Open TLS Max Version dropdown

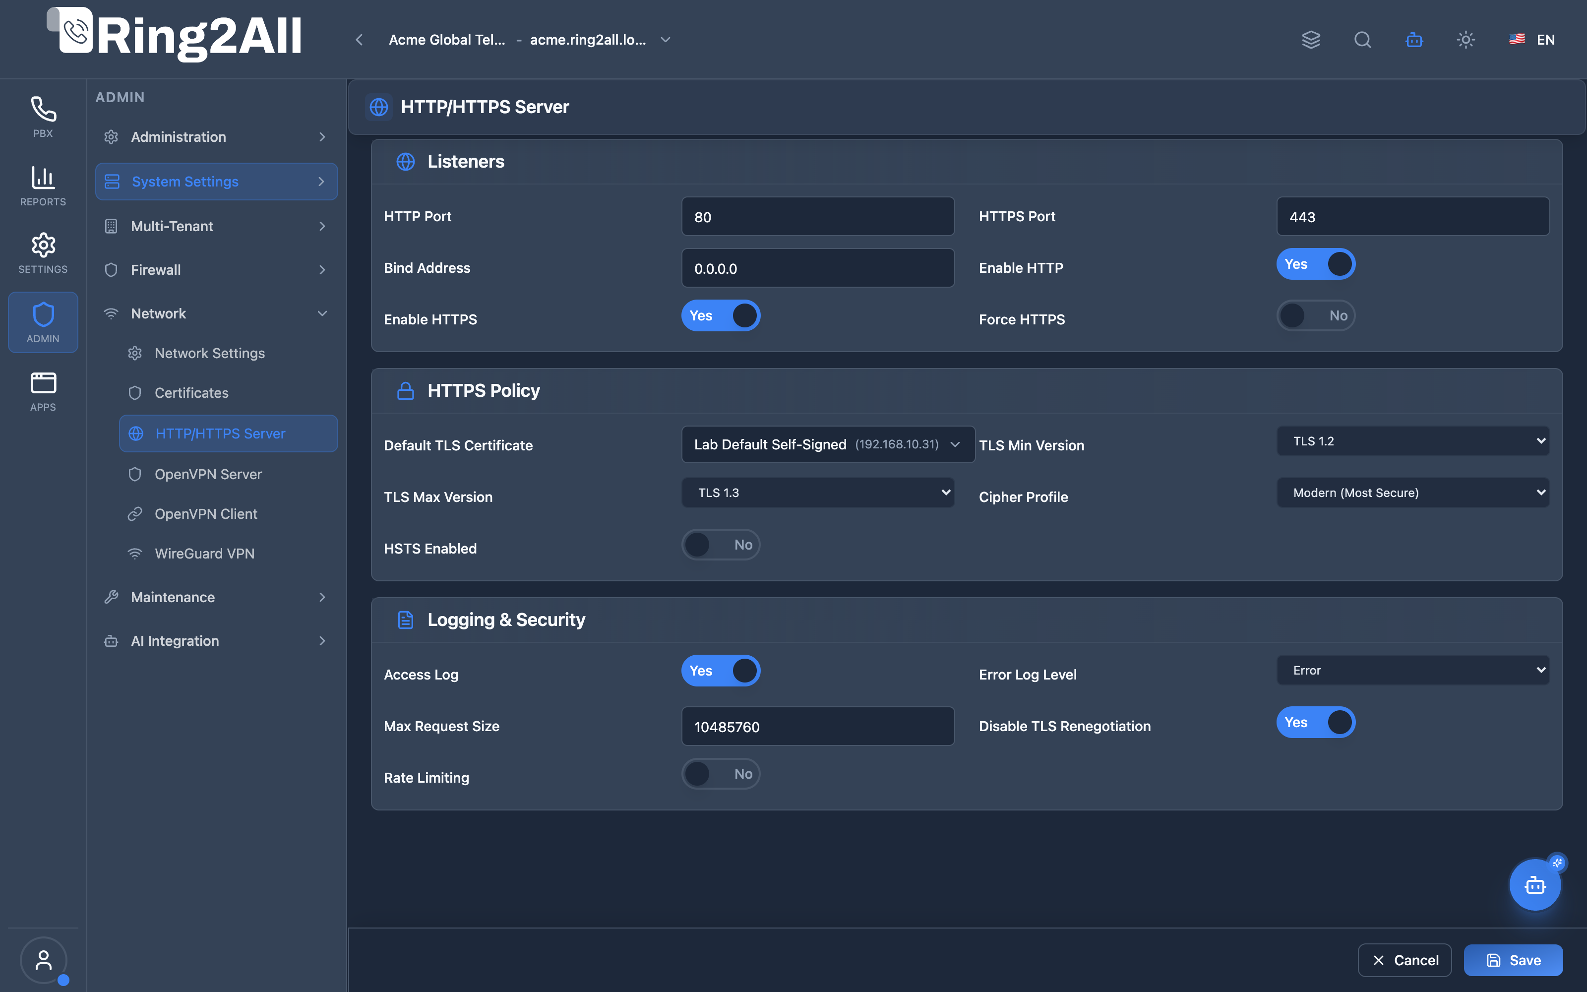[818, 493]
